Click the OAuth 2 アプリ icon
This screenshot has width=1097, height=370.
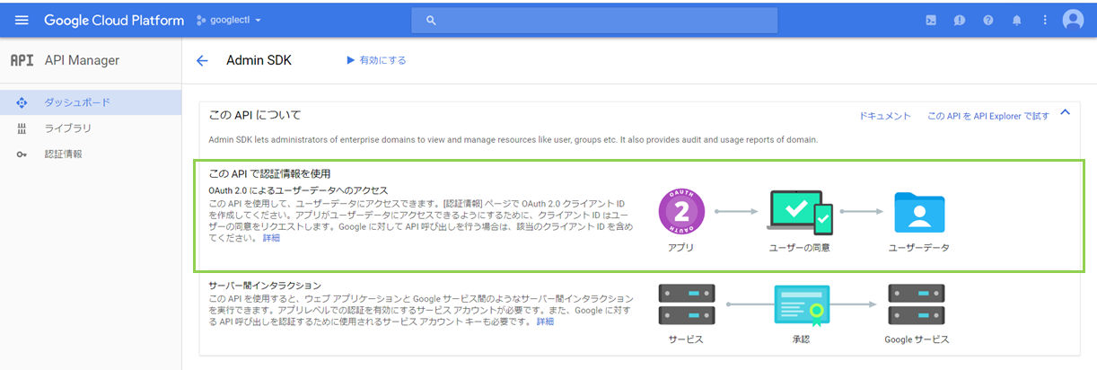click(x=681, y=212)
